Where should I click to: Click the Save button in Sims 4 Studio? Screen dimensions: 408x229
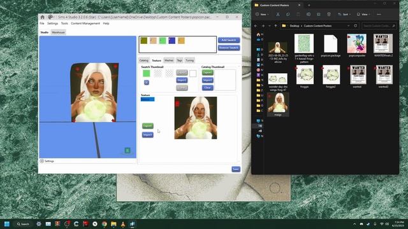click(236, 169)
